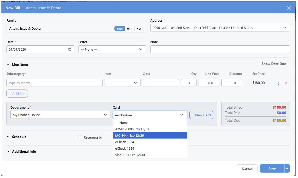The image size is (298, 178).
Task: Delete the line item with red X
Action: (286, 83)
